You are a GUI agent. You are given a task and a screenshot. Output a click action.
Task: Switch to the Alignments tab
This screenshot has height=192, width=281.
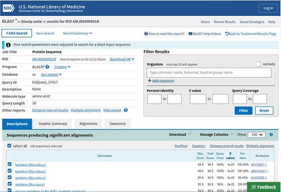[88, 124]
